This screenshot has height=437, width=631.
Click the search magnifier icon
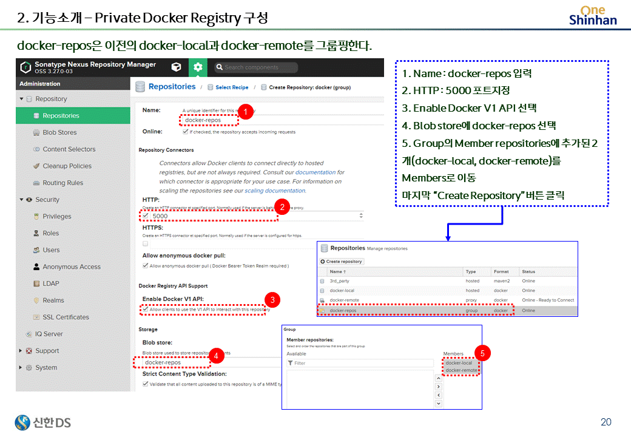point(219,67)
